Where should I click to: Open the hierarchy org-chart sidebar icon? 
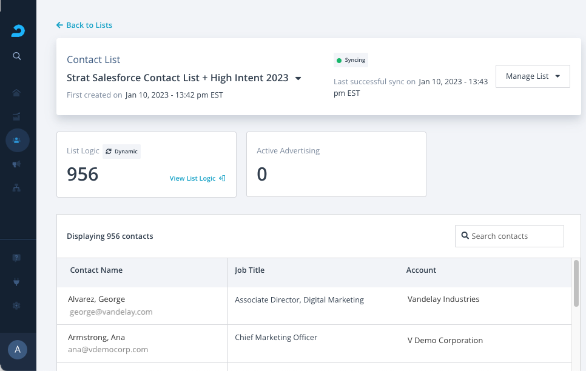(17, 188)
